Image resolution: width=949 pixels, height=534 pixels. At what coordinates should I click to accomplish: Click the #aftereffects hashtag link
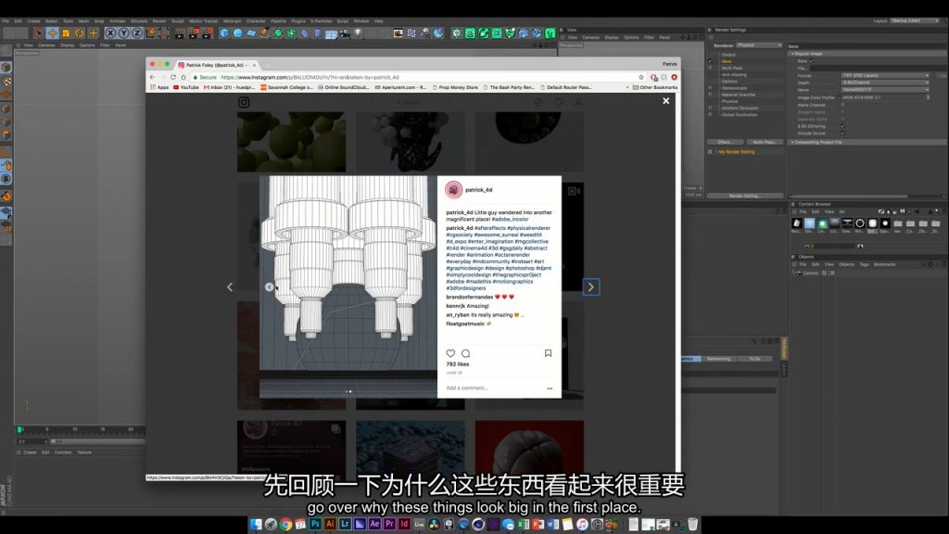coord(489,228)
